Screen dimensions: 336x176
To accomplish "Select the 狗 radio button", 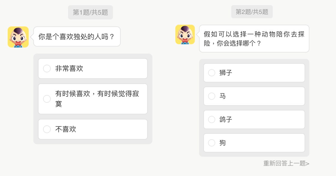I will [212, 143].
